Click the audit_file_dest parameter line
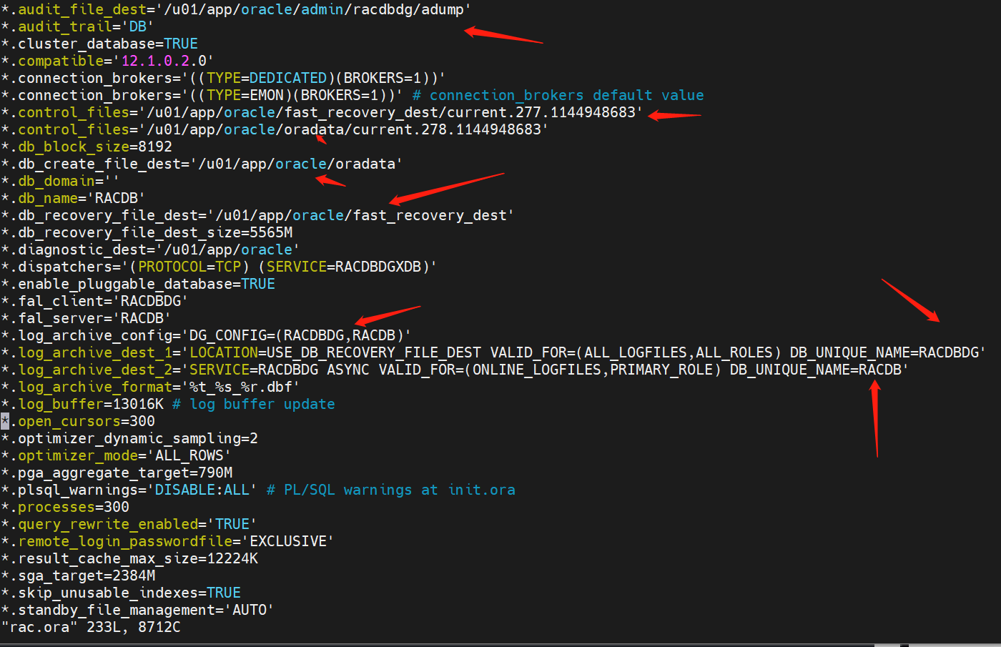1001x647 pixels. click(236, 9)
